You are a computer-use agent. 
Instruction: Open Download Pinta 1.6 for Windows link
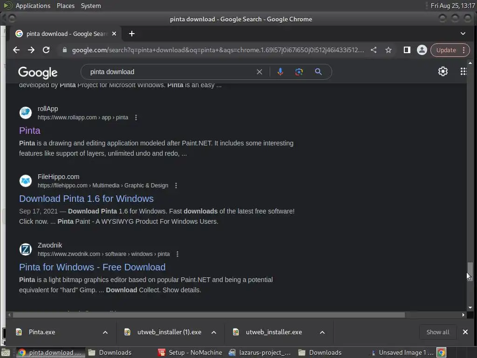pyautogui.click(x=86, y=199)
